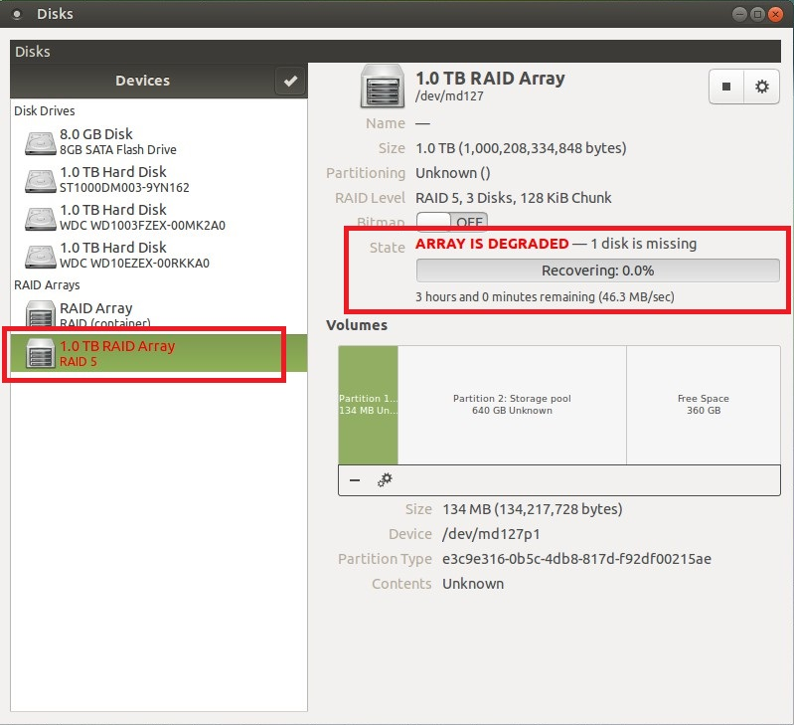Viewport: 794px width, 725px height.
Task: Select Partition 1 134 MB volume block
Action: click(x=368, y=405)
